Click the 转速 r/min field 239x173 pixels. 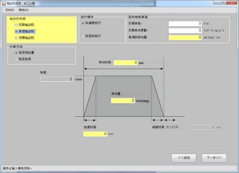pyautogui.click(x=57, y=79)
